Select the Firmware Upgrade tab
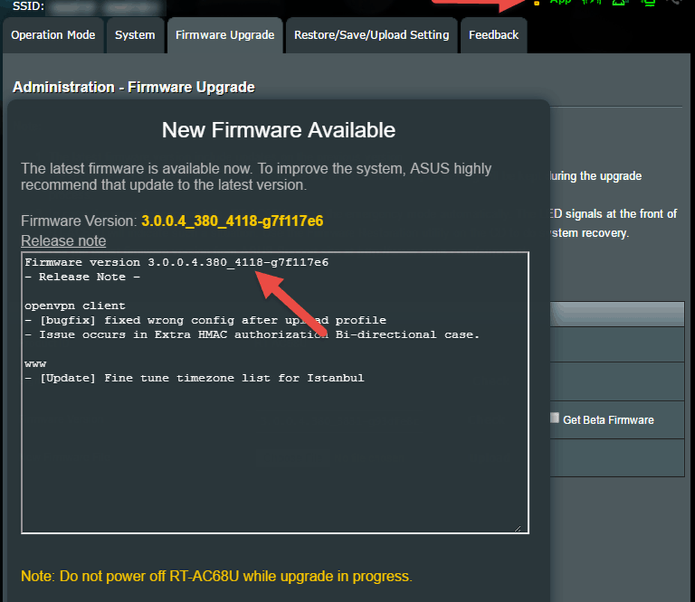Viewport: 695px width, 602px height. click(x=224, y=35)
